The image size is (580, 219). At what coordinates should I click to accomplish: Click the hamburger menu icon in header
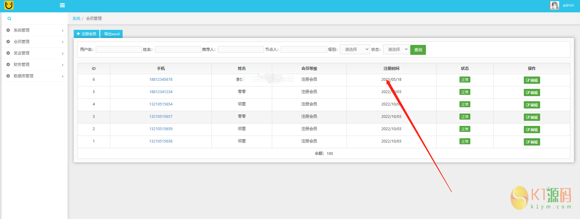point(62,5)
